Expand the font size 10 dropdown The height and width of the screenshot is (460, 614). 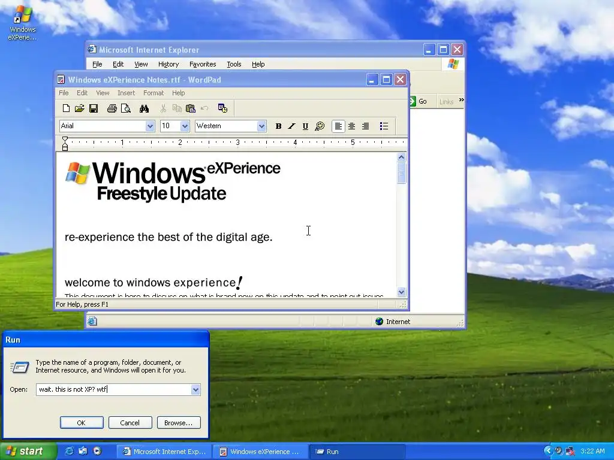(185, 126)
